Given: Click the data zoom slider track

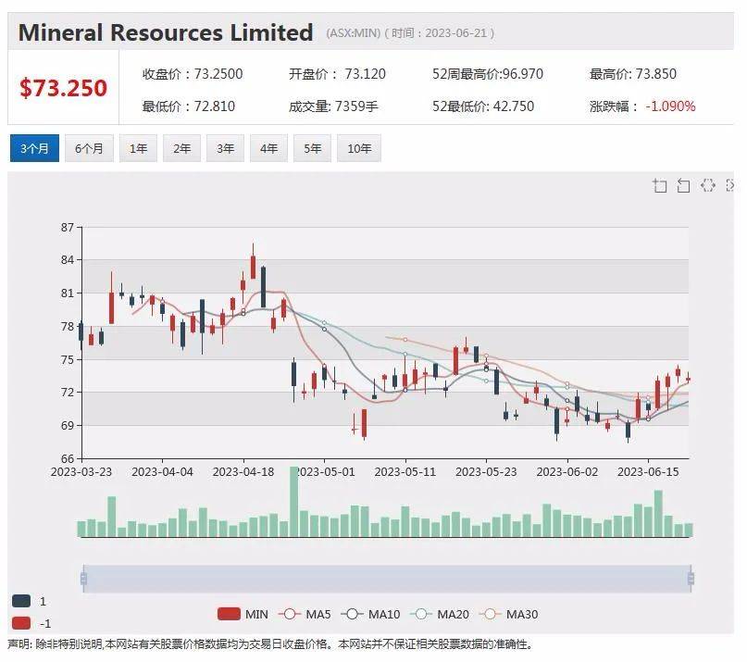Looking at the screenshot, I should click(x=387, y=579).
